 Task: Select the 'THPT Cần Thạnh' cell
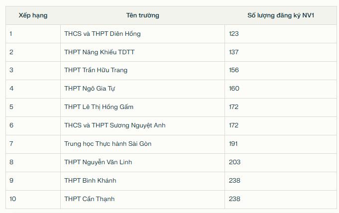coord(143,199)
